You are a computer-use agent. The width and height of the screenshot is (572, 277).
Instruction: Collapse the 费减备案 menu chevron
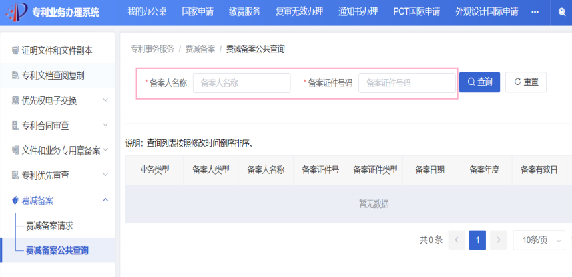tap(105, 200)
